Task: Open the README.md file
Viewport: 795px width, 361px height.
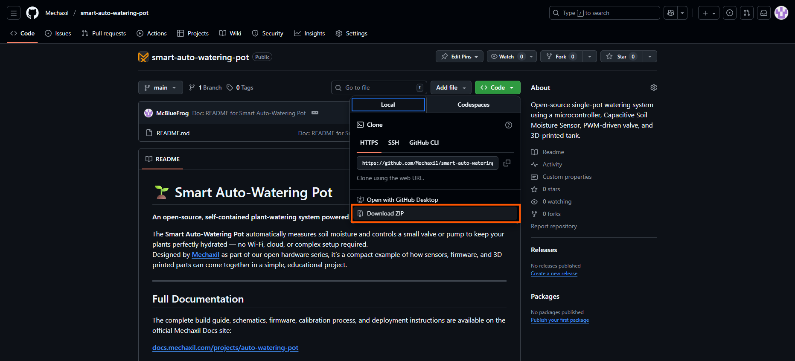Action: pos(173,133)
